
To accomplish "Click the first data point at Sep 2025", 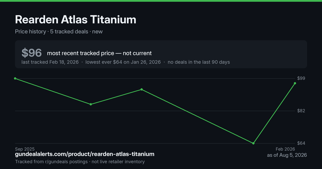I will click(15, 78).
